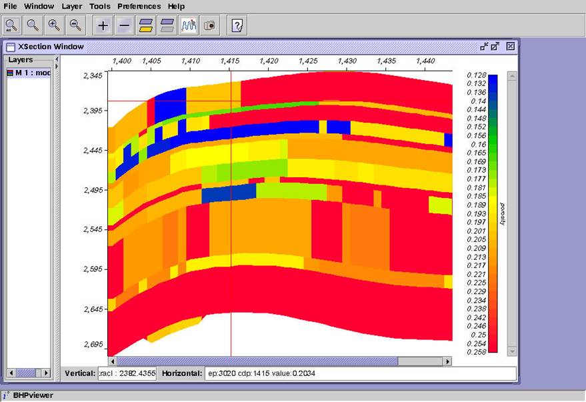Click the plot horizontal scrollbar thumb
The image size is (586, 402).
pos(257,361)
